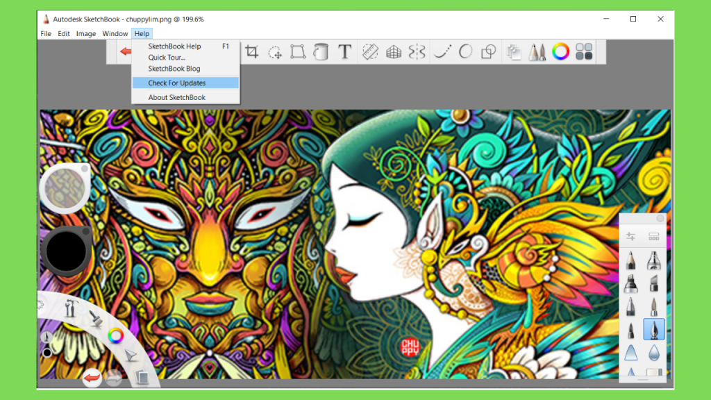Open the Window menu

coord(115,33)
